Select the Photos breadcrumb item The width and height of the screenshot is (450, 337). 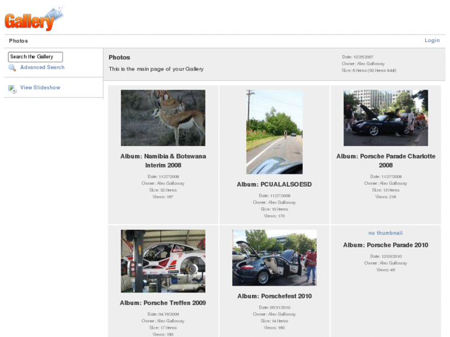click(19, 41)
